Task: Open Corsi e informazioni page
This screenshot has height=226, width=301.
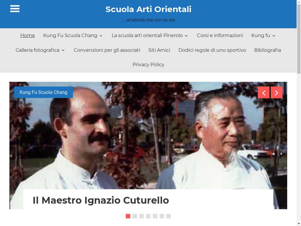Action: [x=220, y=35]
